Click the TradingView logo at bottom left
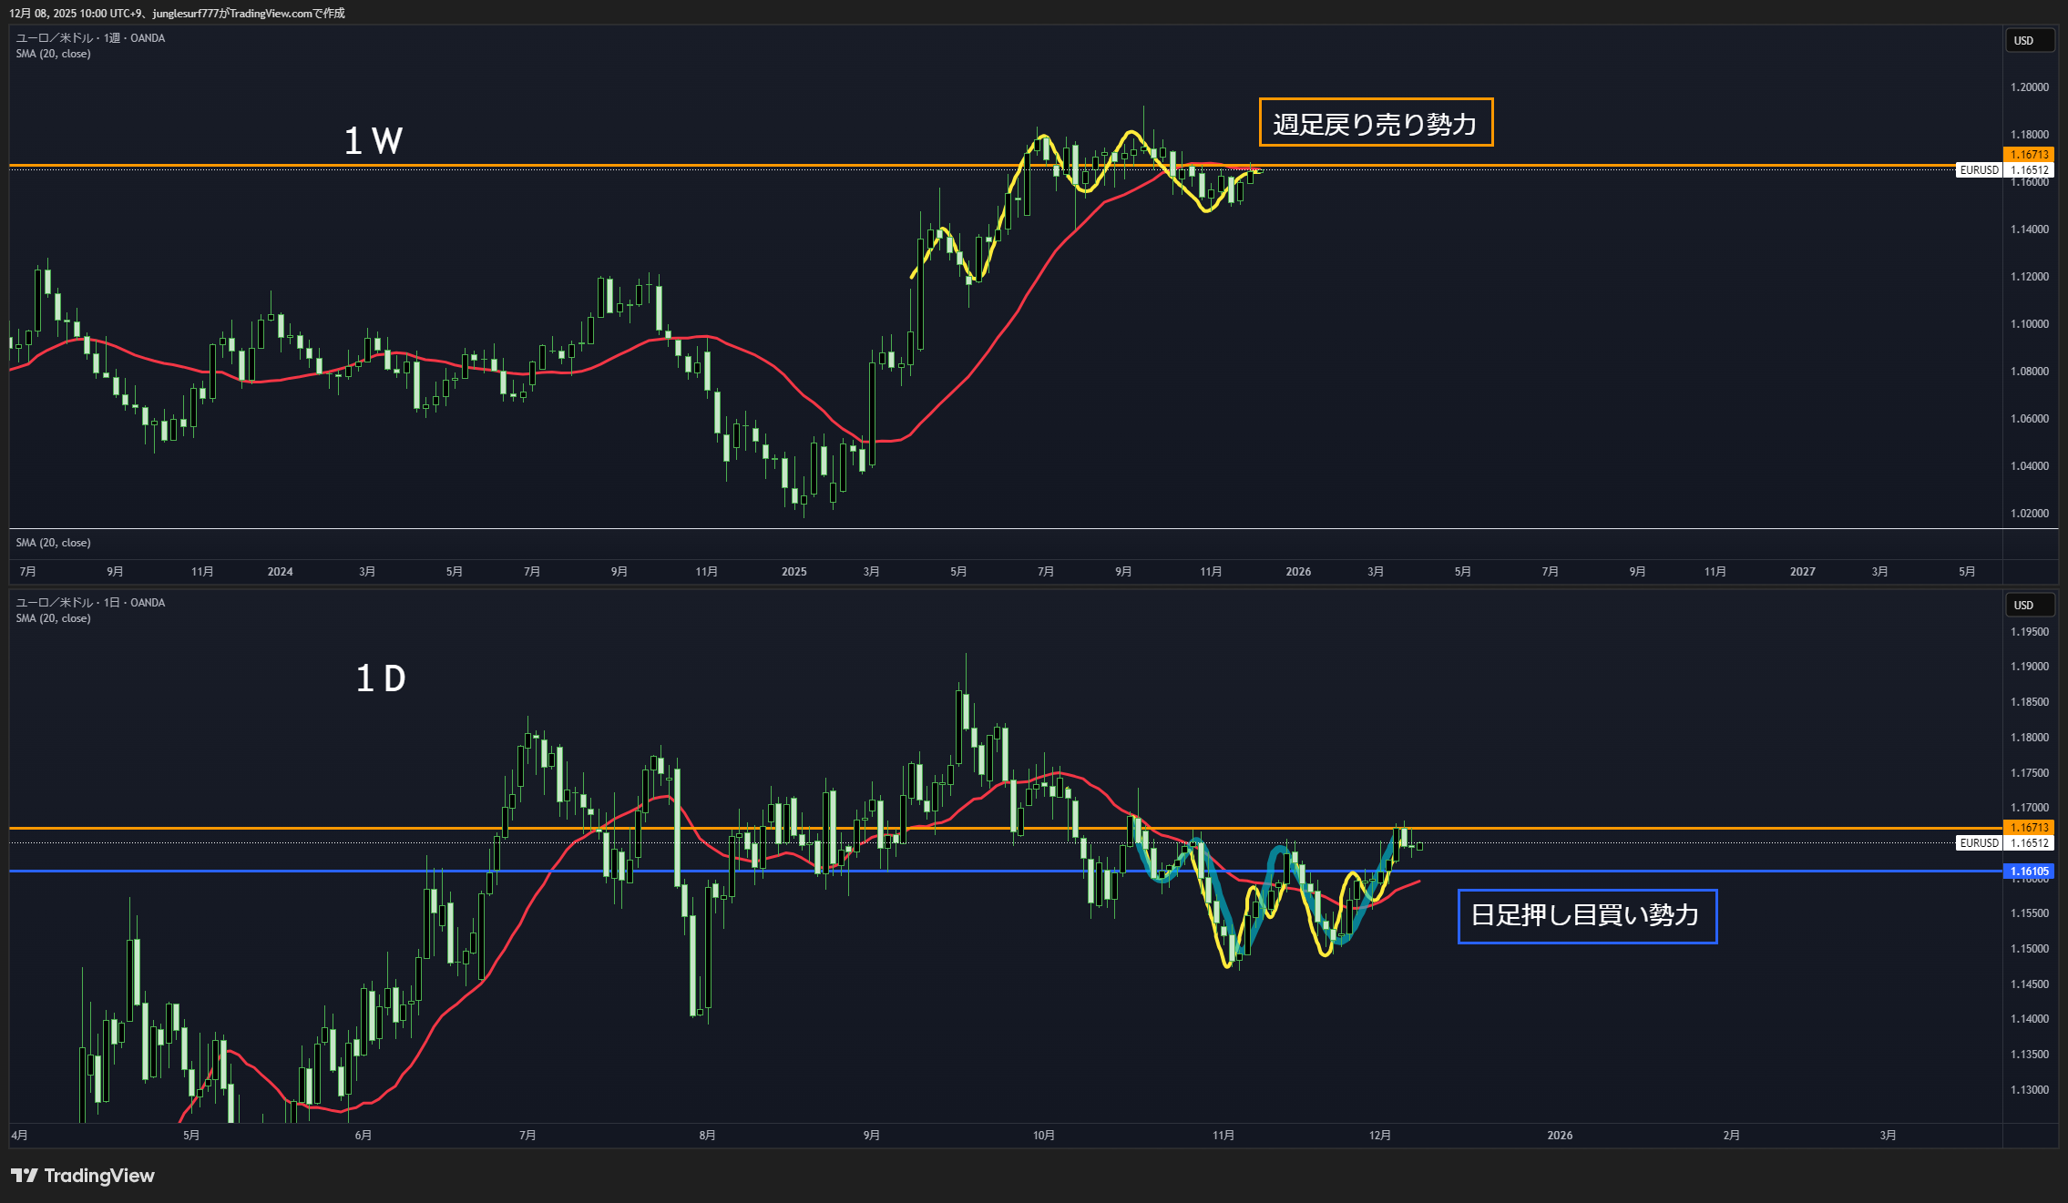Image resolution: width=2068 pixels, height=1203 pixels. [x=82, y=1176]
